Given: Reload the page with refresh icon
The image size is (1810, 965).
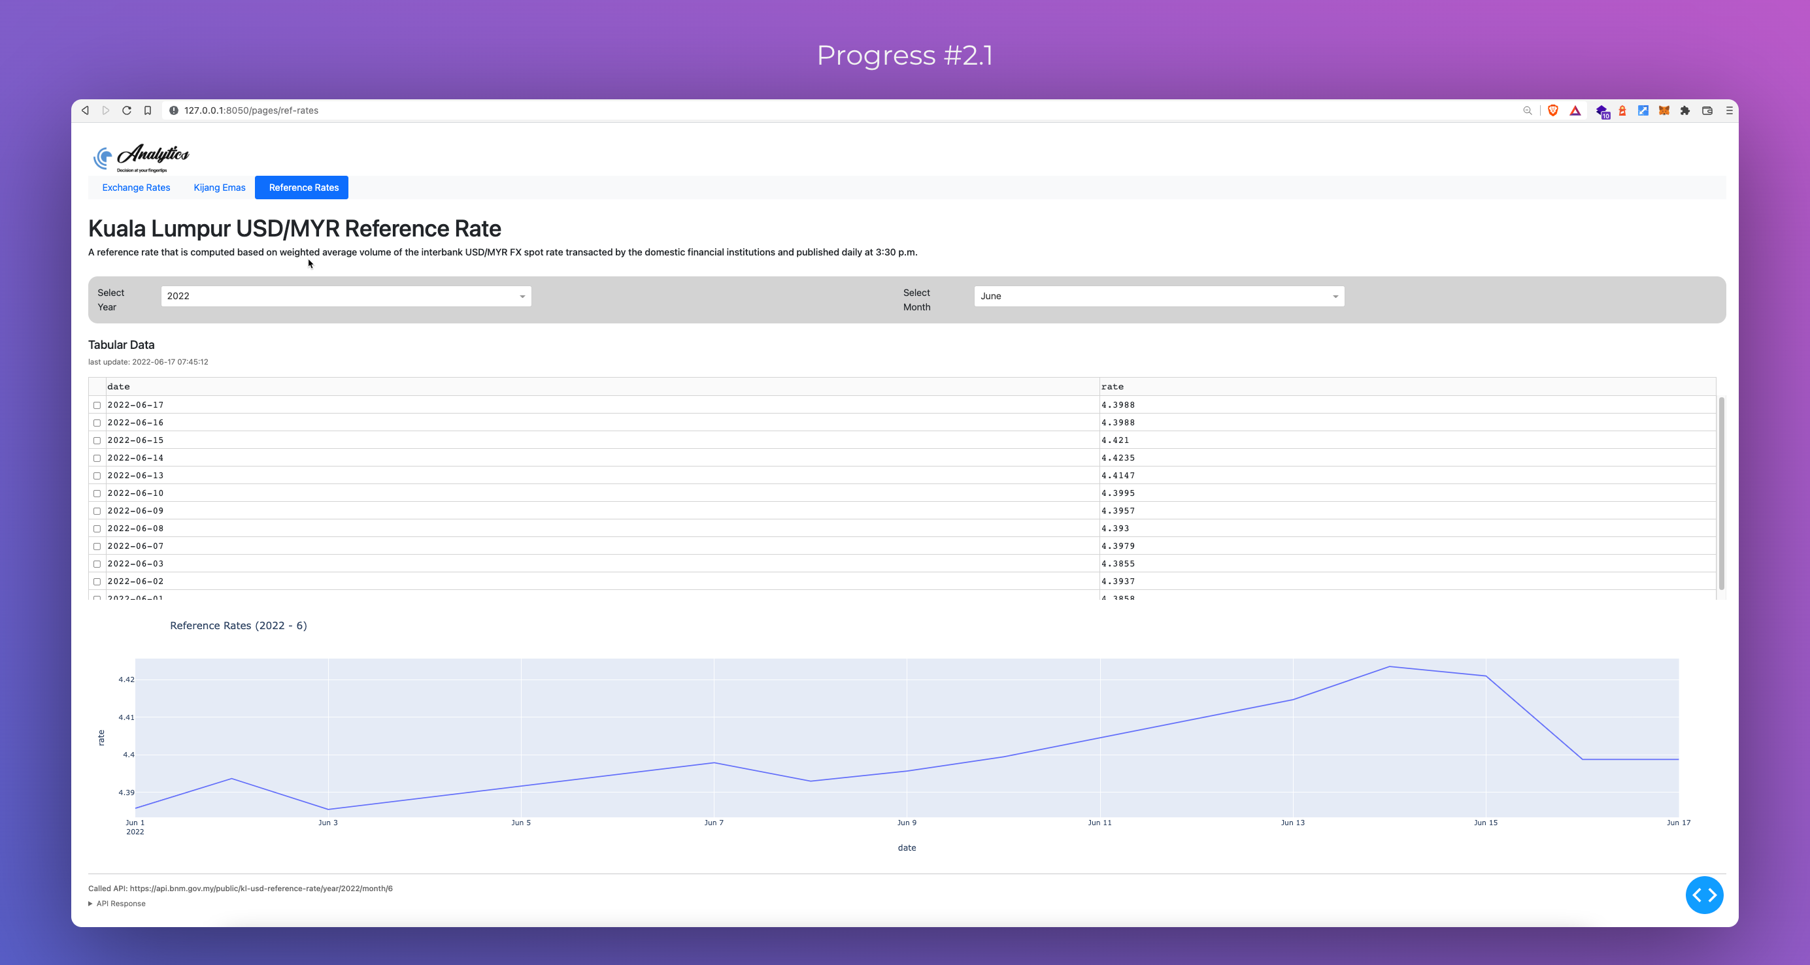Looking at the screenshot, I should click(x=126, y=110).
